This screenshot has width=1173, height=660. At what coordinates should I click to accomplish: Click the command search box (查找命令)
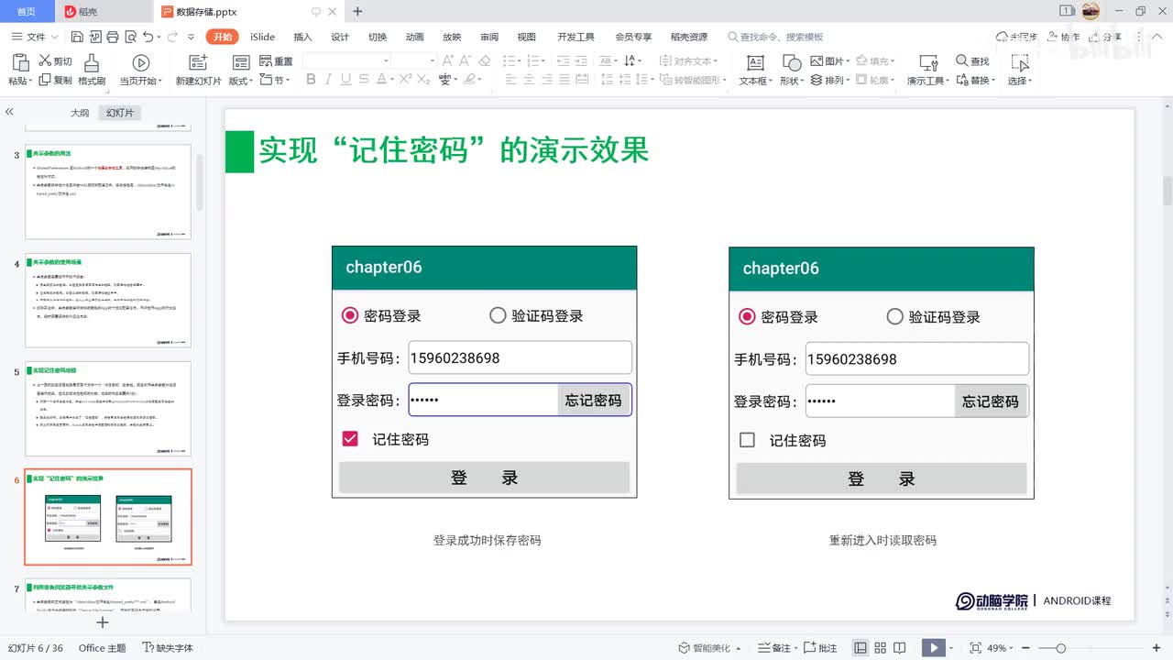coord(777,37)
